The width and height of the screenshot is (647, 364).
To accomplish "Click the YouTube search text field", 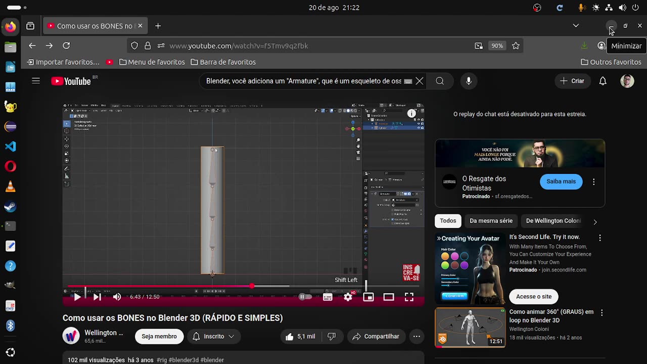I will click(303, 81).
